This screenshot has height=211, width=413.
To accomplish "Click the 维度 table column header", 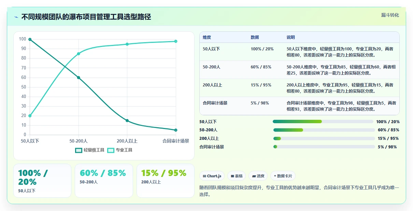I will [207, 37].
